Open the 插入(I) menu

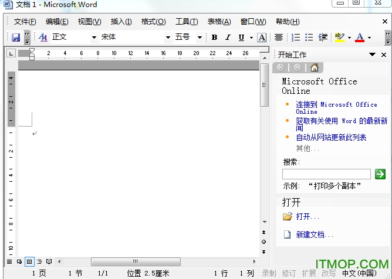pos(121,22)
